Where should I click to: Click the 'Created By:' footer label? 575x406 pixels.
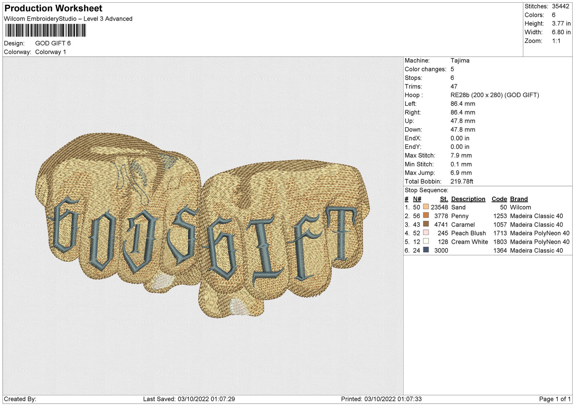pos(20,399)
